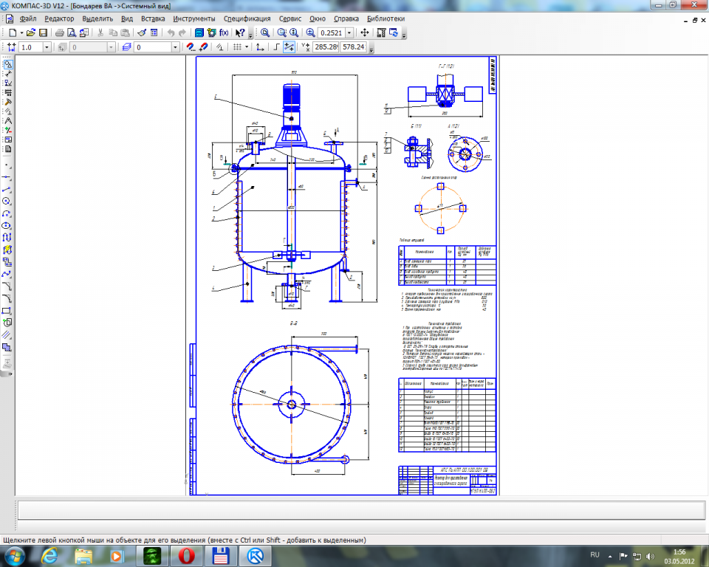Print the drawing using the printer icon
Viewport: 709px width, 567px height.
point(59,32)
